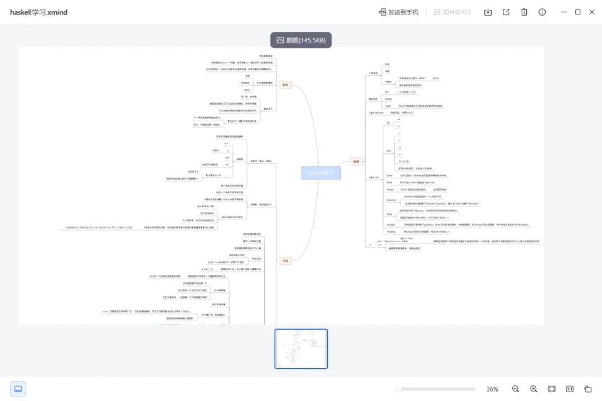
Task: Save the image with download icon
Action: 488,12
